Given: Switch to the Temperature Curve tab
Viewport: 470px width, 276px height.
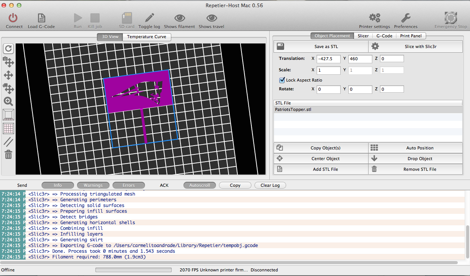Looking at the screenshot, I should [147, 37].
